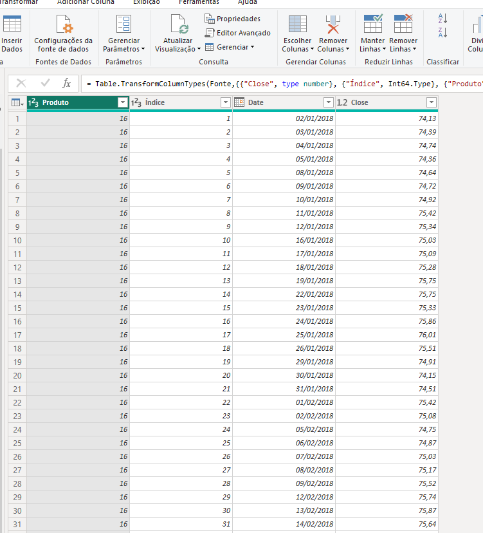Change the Date column type icon

[239, 102]
